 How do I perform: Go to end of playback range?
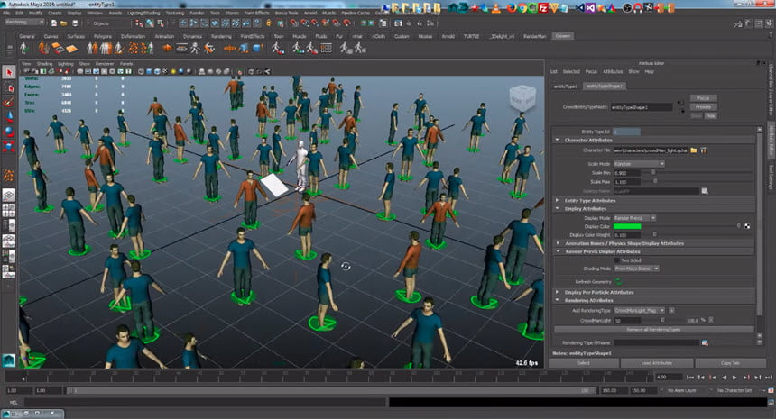tap(768, 378)
